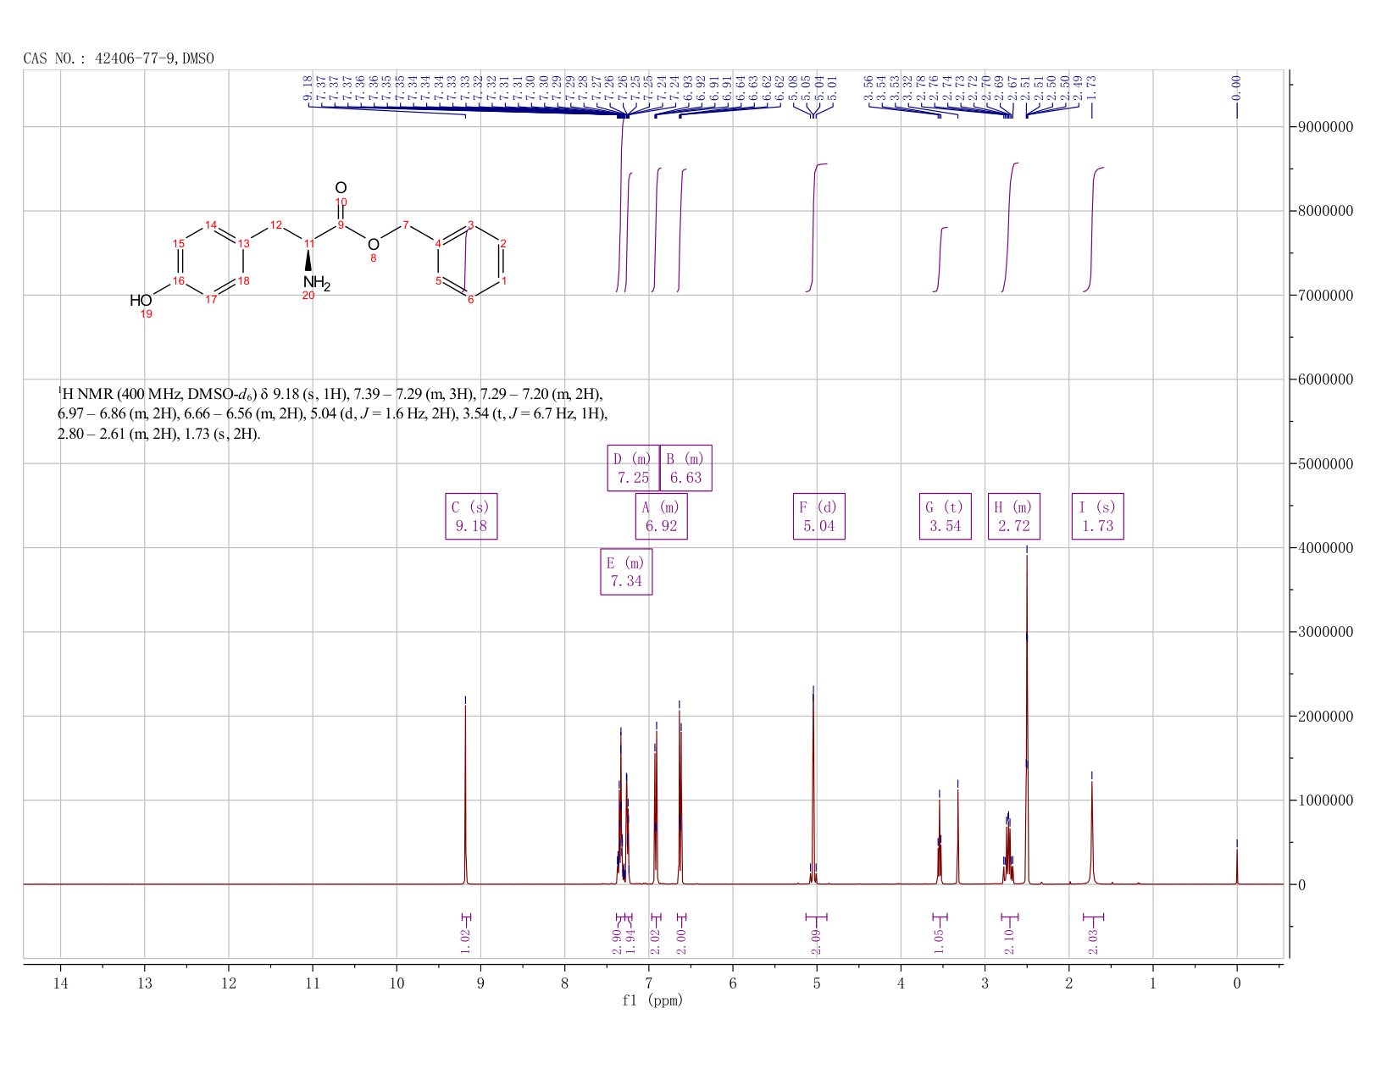Click the HO group in the structure
The width and height of the screenshot is (1398, 1080).
[141, 301]
